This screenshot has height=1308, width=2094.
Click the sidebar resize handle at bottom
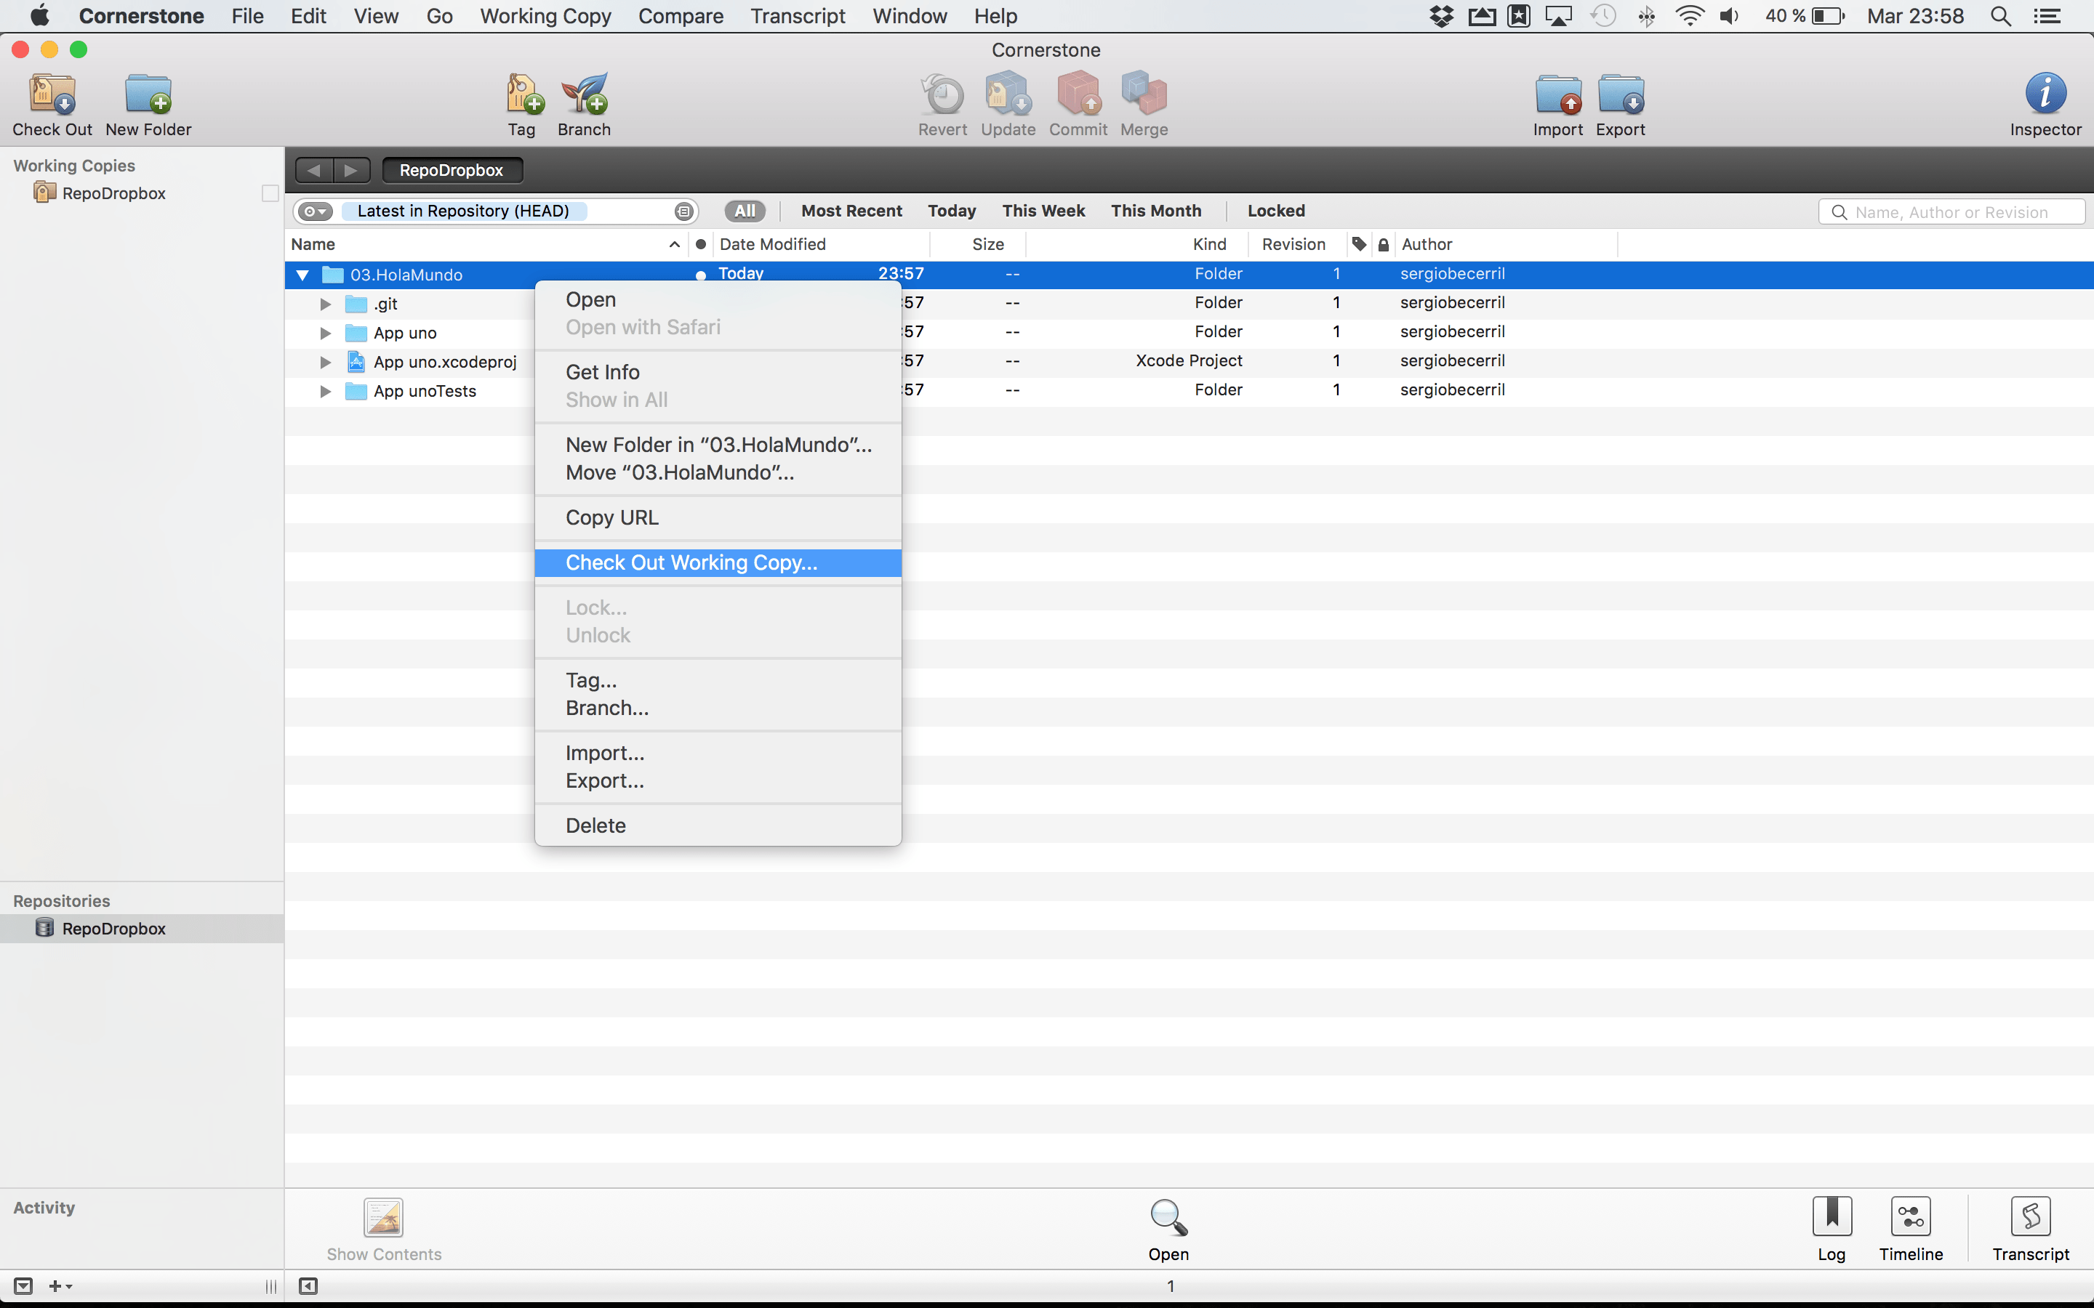point(270,1286)
